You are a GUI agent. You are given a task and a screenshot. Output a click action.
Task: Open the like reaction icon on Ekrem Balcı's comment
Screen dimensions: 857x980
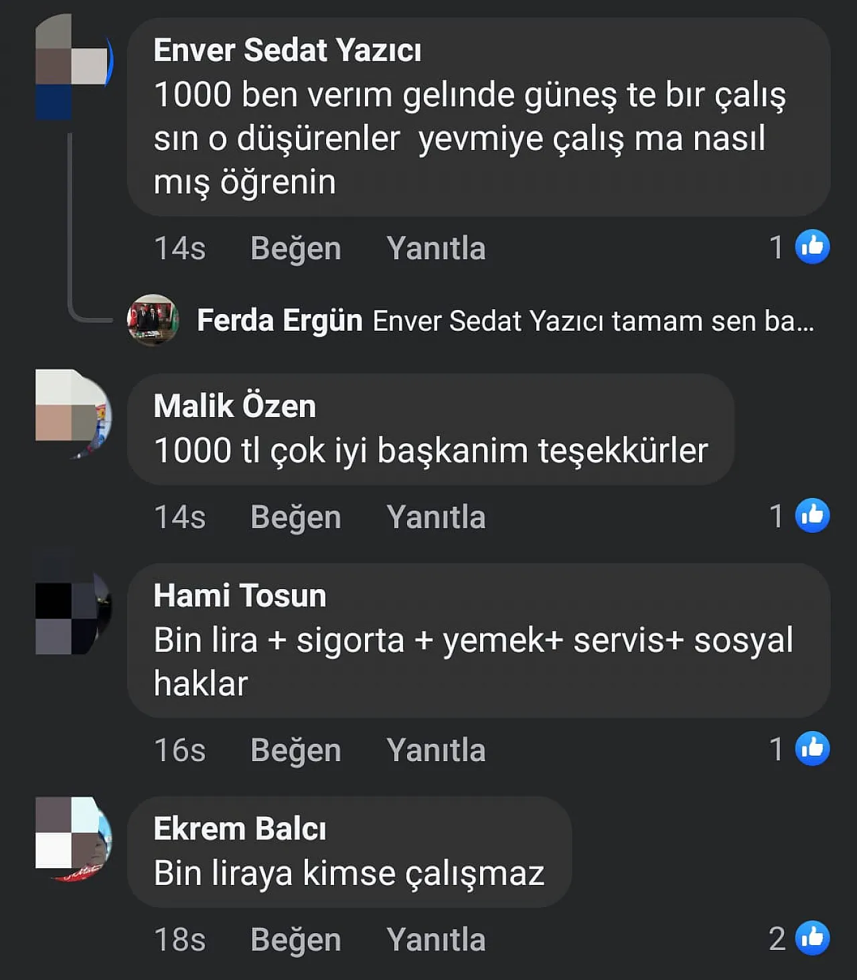pyautogui.click(x=812, y=938)
